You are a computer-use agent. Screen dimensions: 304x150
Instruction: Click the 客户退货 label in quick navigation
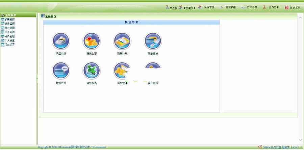(x=153, y=83)
